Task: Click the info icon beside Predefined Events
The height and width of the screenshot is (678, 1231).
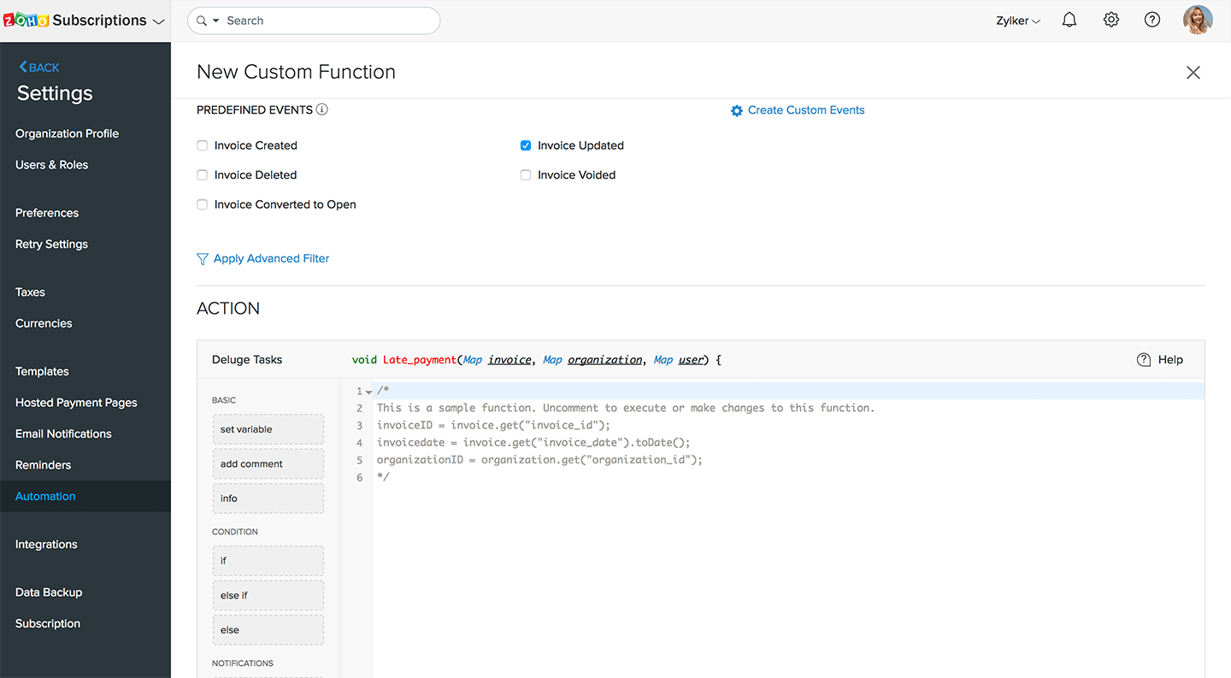Action: 322,109
